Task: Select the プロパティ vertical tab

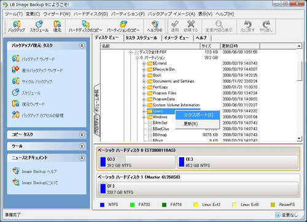Action: (97, 126)
